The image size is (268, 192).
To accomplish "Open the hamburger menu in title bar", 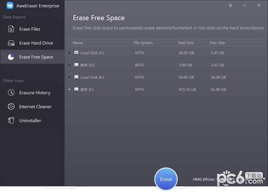I will [x=230, y=6].
